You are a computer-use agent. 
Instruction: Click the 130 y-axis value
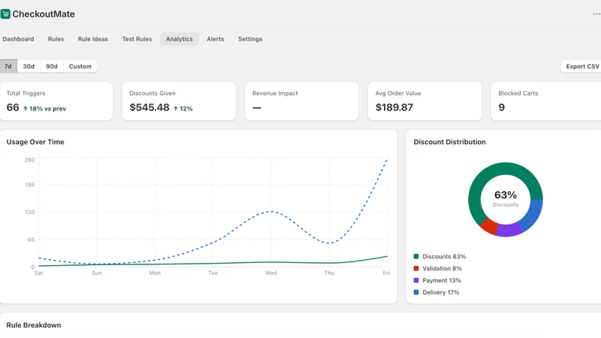click(29, 212)
